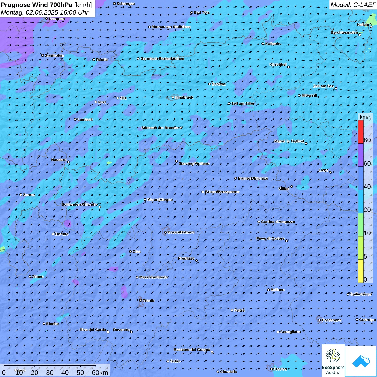
Task: Click the Kitzbühel label
Action: coord(278,65)
